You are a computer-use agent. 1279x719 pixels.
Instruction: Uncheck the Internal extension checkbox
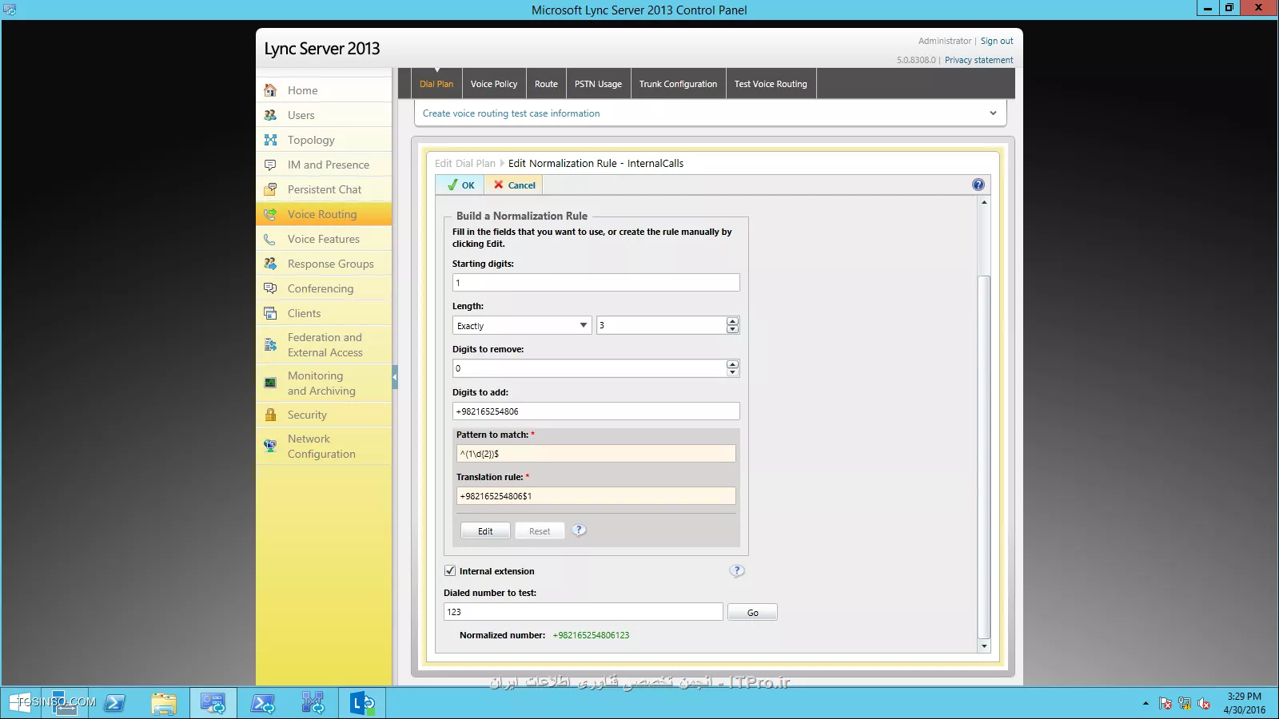point(450,570)
